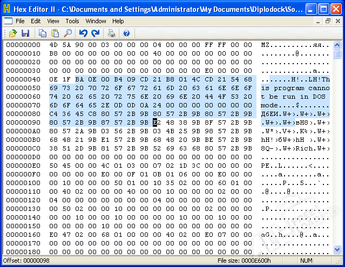The width and height of the screenshot is (345, 267).
Task: Redo the last undone edit
Action: coord(95,33)
